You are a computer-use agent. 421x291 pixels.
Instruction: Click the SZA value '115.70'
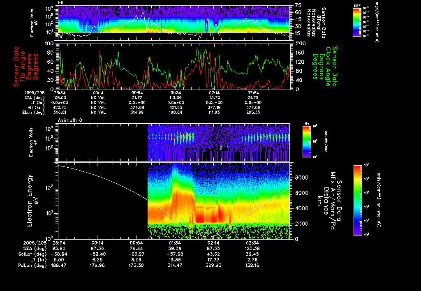tap(214, 98)
